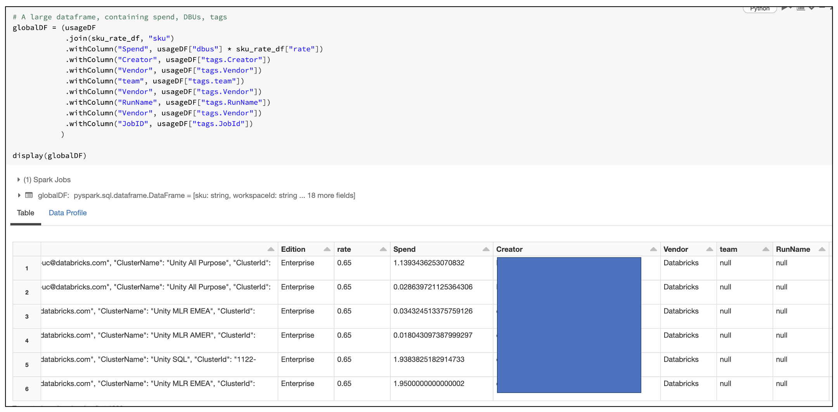Click sort arrow for Vendor column
Image resolution: width=838 pixels, height=412 pixels.
[x=710, y=249]
